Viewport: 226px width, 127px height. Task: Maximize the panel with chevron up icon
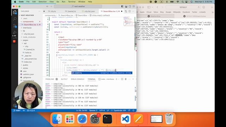click(x=133, y=79)
